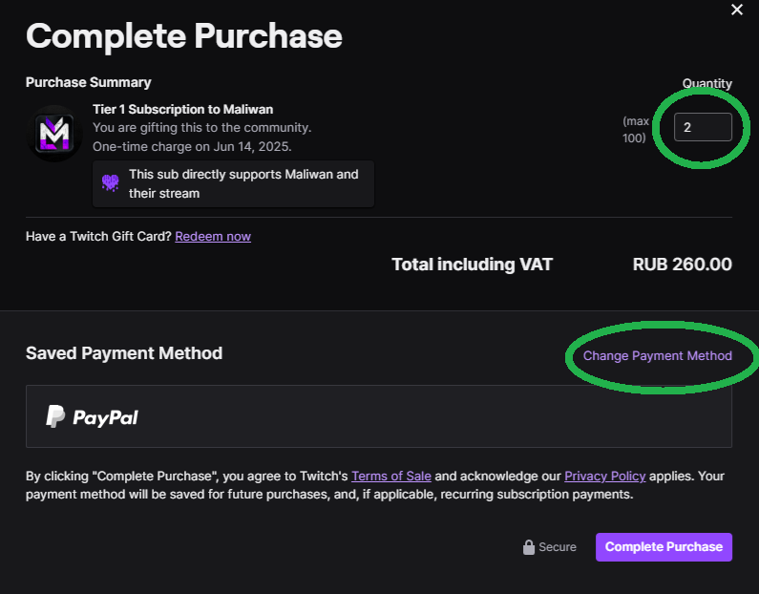Image resolution: width=759 pixels, height=594 pixels.
Task: Click the 'Tier 1 Subscription to Maliwan' text
Action: click(x=183, y=110)
